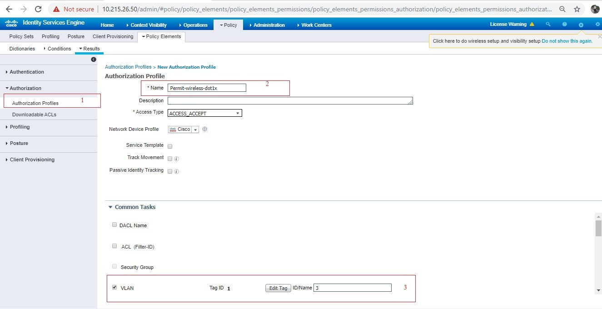
Task: Click the Name input field
Action: [207, 88]
